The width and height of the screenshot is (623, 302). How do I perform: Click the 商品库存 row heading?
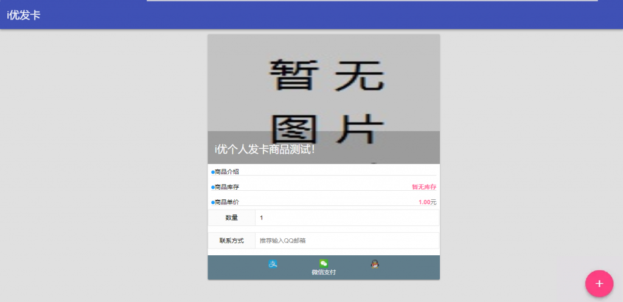[x=227, y=187]
